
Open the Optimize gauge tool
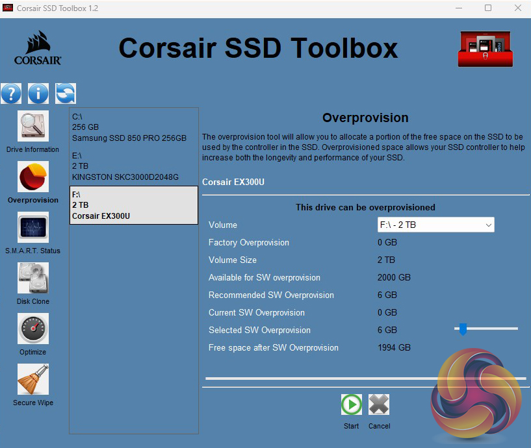point(32,329)
